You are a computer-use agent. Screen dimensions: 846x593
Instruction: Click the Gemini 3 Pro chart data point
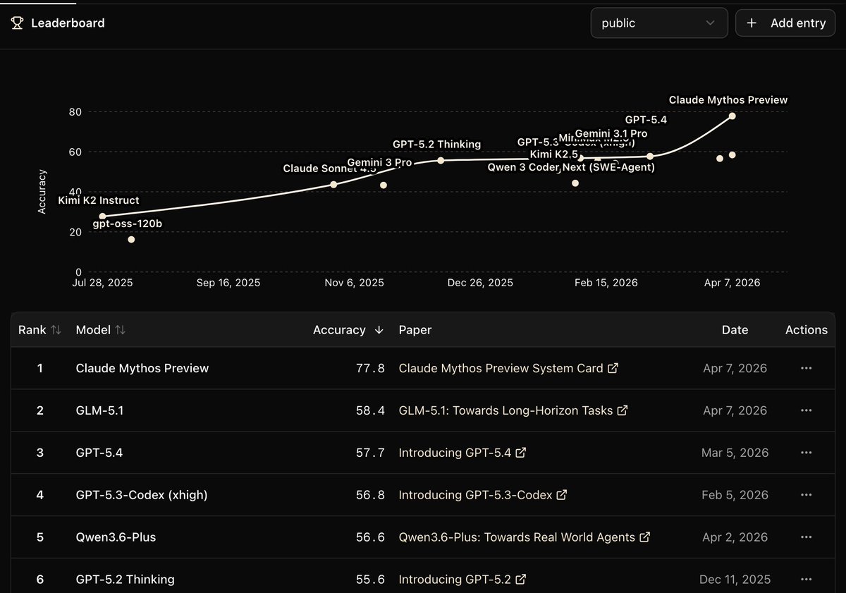384,185
